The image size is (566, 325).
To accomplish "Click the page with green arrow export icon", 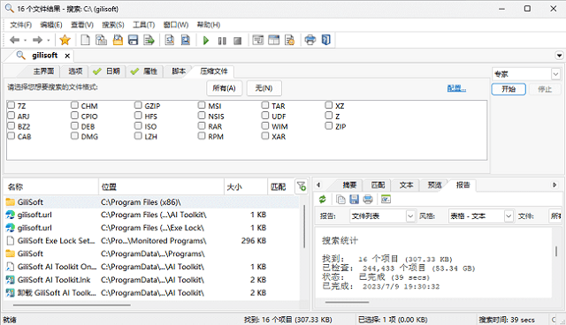I will click(x=149, y=40).
